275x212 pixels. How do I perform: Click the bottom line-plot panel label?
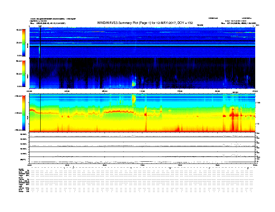(x=23, y=160)
